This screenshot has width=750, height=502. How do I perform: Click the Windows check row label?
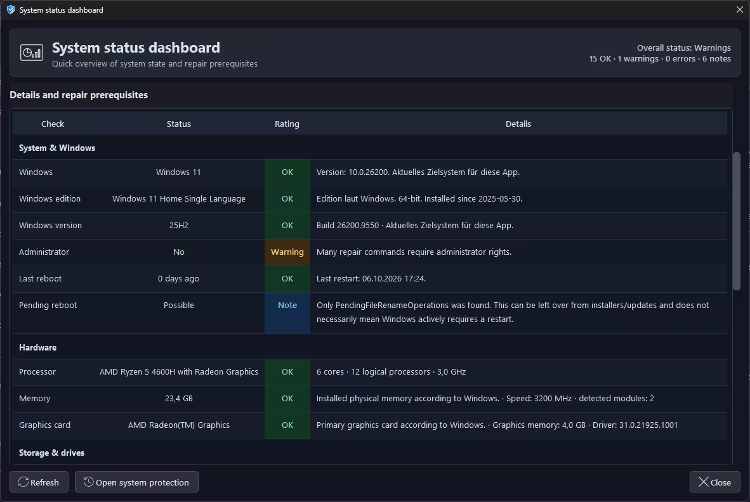[x=36, y=172]
